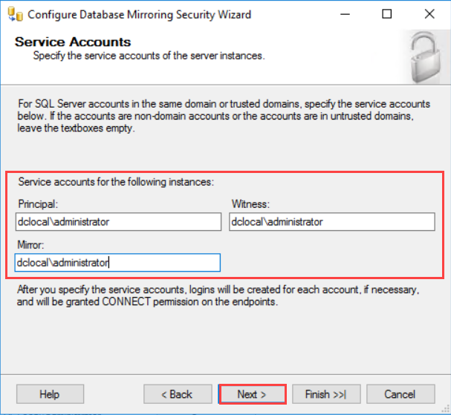Screen dimensions: 451x415
Task: Close the Database Mirroring Security Wizard
Action: [429, 14]
